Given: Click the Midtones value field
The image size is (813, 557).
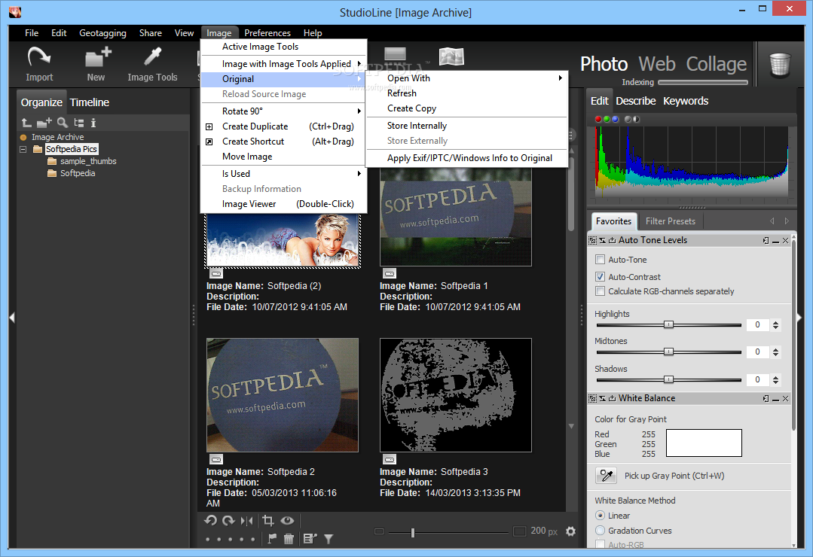Looking at the screenshot, I should pyautogui.click(x=757, y=352).
